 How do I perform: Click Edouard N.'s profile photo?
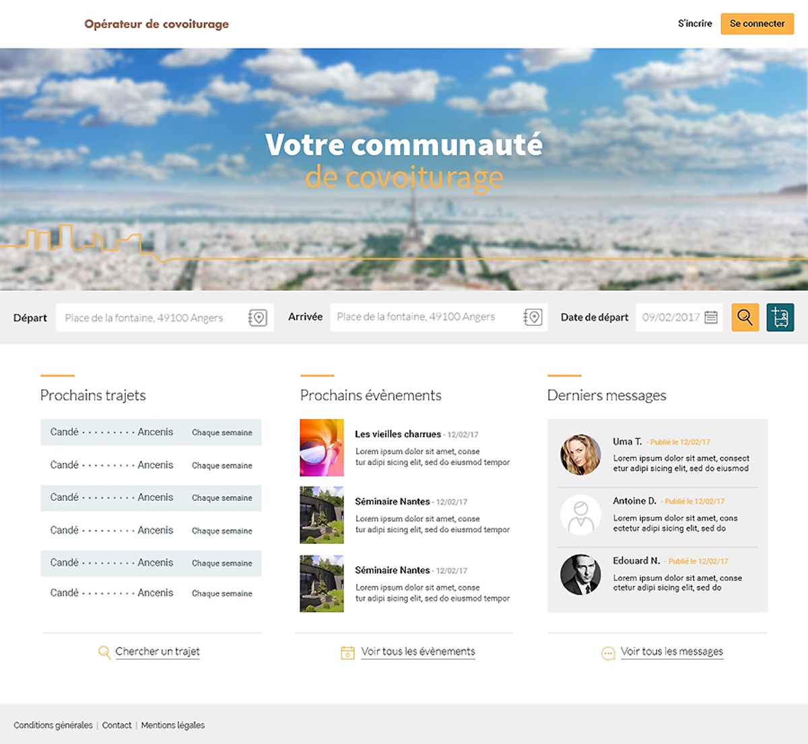580,574
